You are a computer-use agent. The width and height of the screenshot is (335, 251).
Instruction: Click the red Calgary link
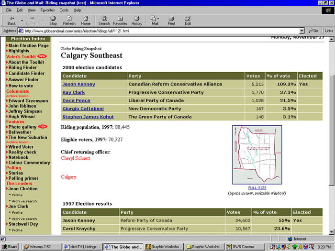(x=68, y=177)
